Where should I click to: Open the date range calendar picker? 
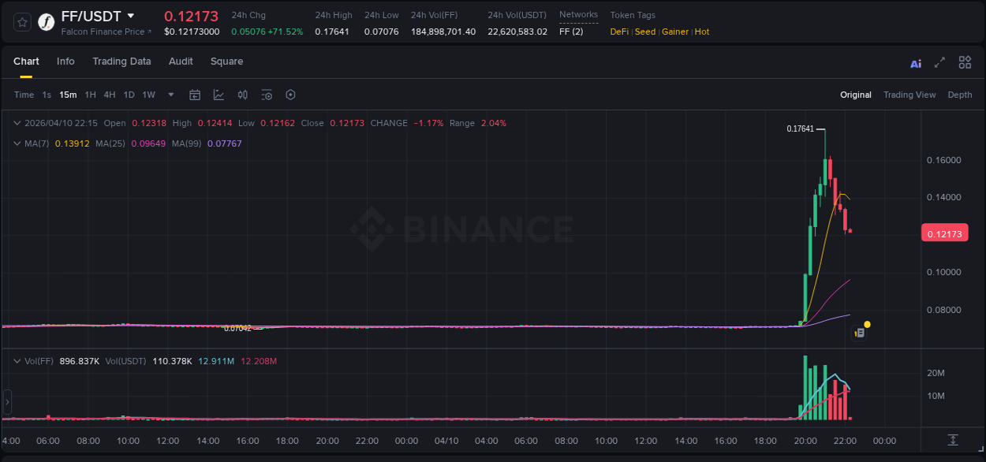(x=195, y=94)
